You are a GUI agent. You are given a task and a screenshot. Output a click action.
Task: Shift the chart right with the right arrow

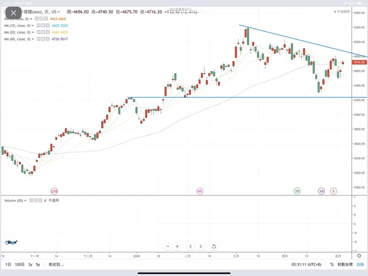[x=200, y=247]
